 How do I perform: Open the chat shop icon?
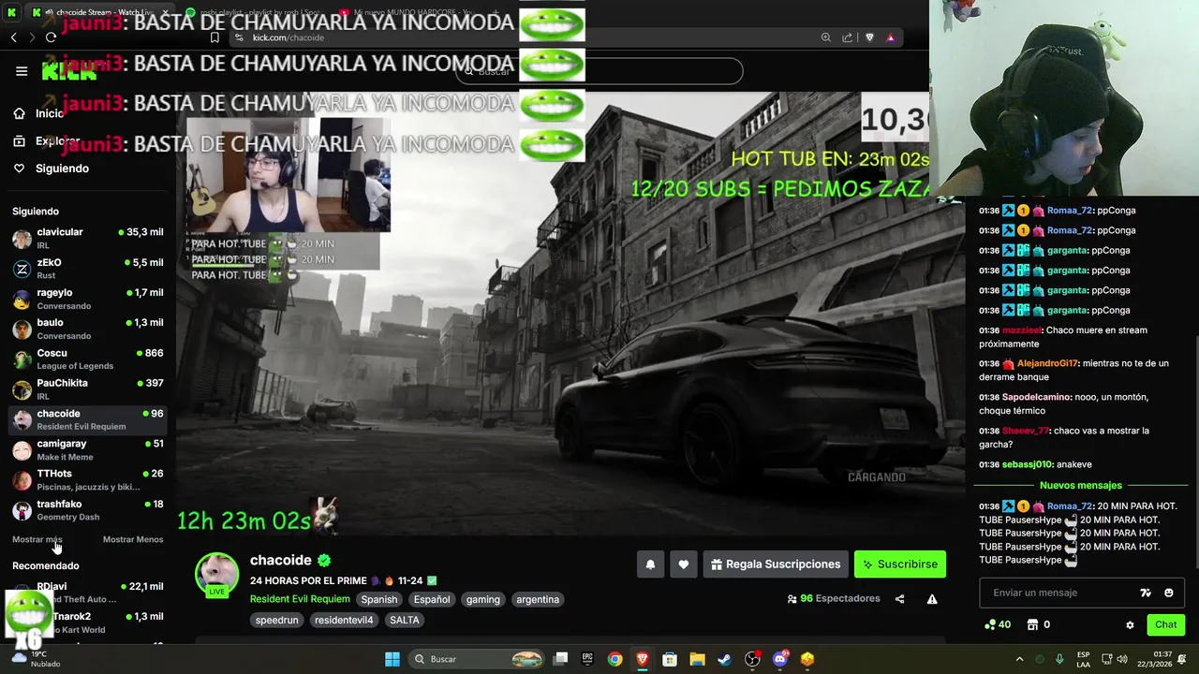tap(1033, 624)
